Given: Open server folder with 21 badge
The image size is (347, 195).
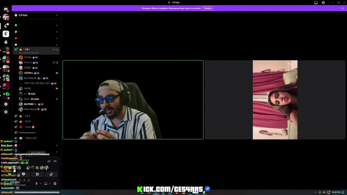Looking at the screenshot, I should point(6,50).
